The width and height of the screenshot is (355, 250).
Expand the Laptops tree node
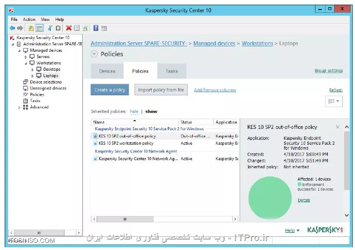[32, 76]
